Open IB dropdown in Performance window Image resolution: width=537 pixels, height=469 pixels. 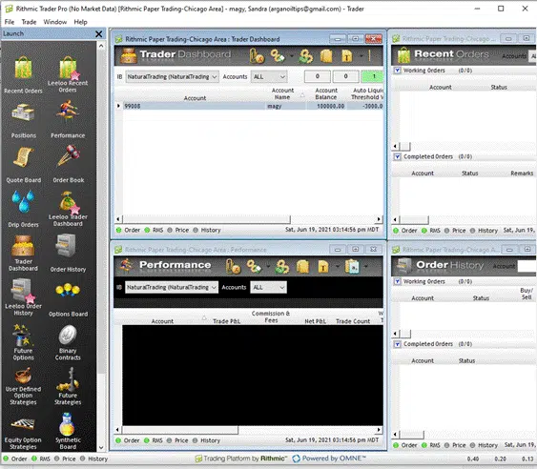(x=172, y=287)
